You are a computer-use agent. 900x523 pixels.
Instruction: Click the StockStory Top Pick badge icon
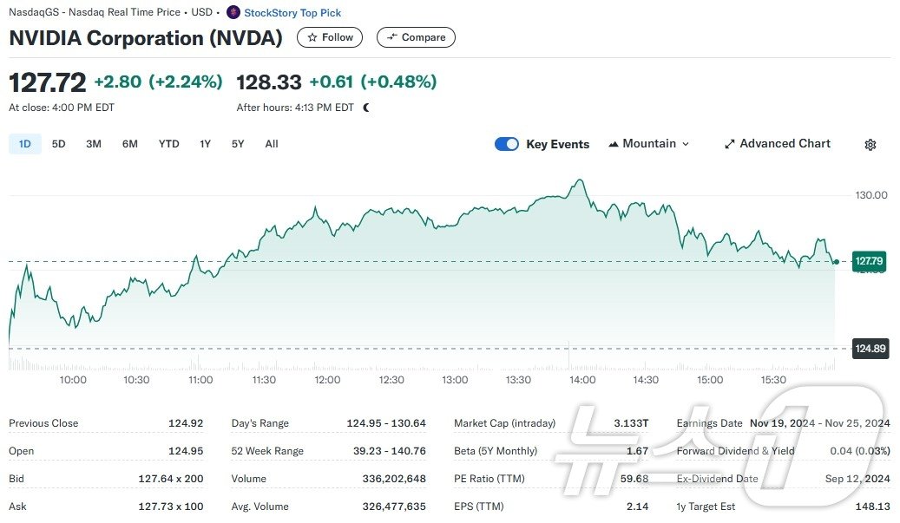click(233, 12)
